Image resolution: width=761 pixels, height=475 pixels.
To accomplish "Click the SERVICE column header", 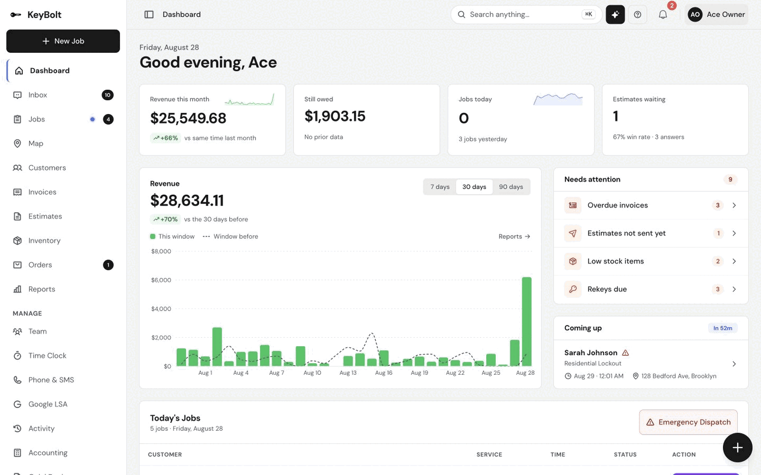I will coord(489,455).
